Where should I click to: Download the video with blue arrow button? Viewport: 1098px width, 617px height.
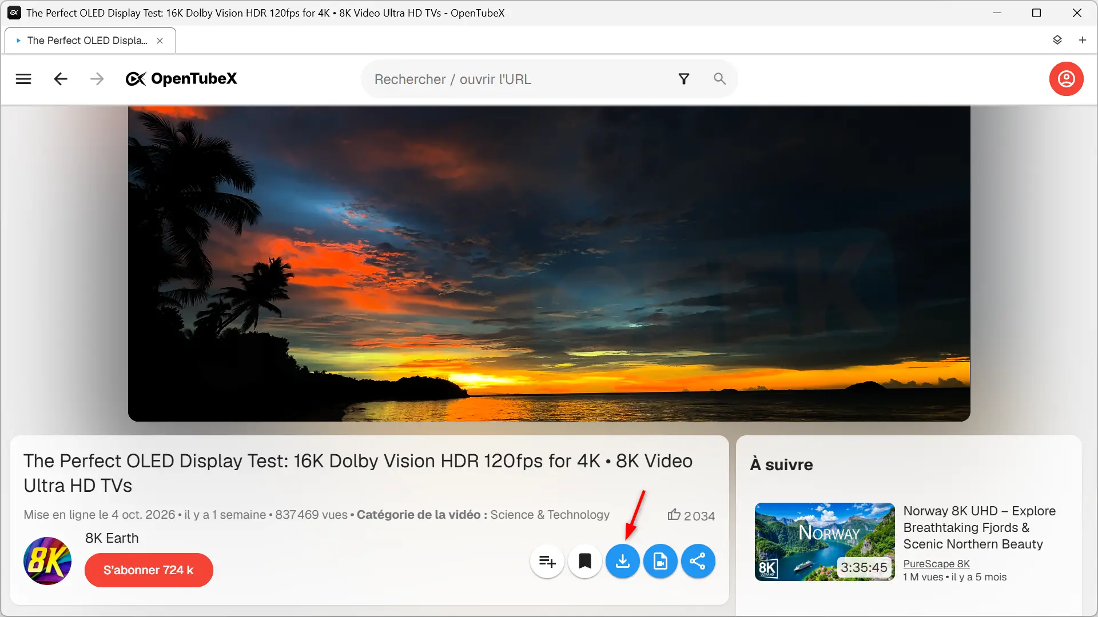pos(623,562)
